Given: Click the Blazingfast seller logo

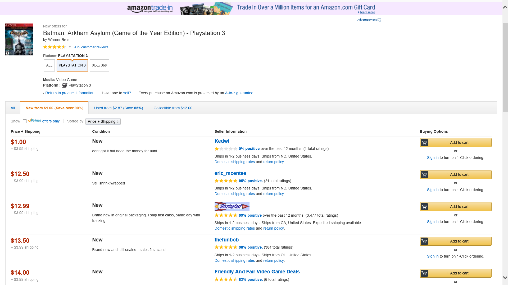Looking at the screenshot, I should (232, 206).
